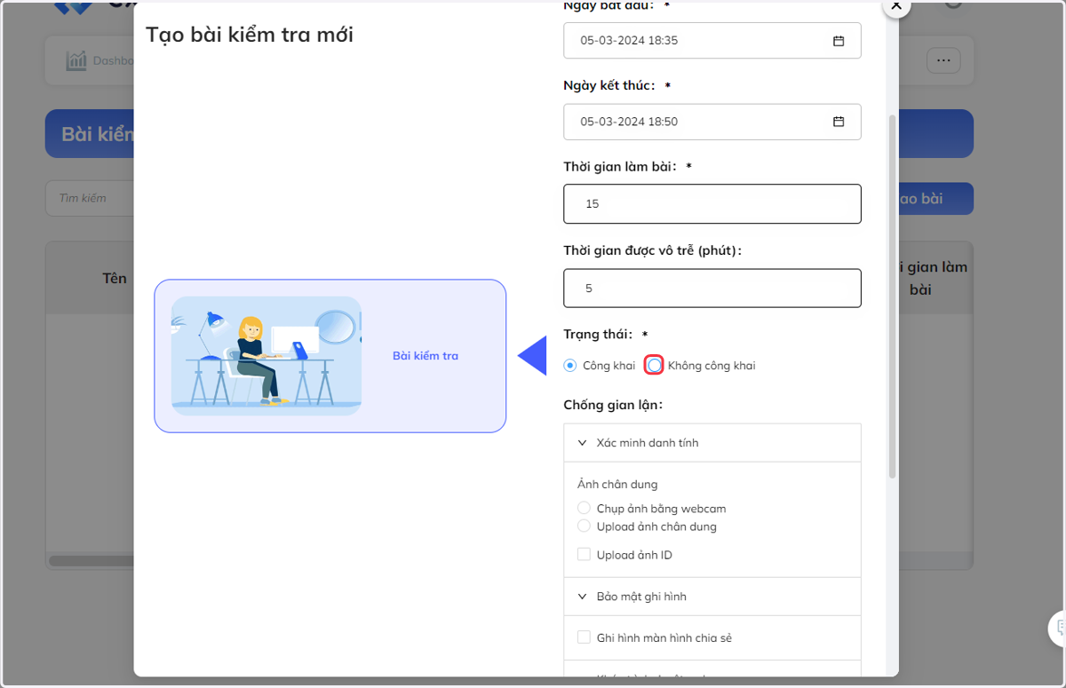1066x688 pixels.
Task: Click the Tên column header
Action: [115, 278]
